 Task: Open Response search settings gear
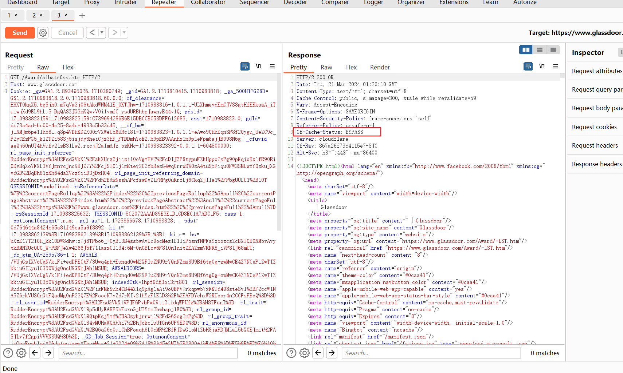(305, 353)
